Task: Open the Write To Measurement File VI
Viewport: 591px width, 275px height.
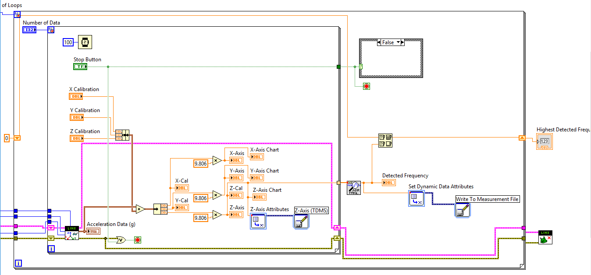Action: (463, 210)
